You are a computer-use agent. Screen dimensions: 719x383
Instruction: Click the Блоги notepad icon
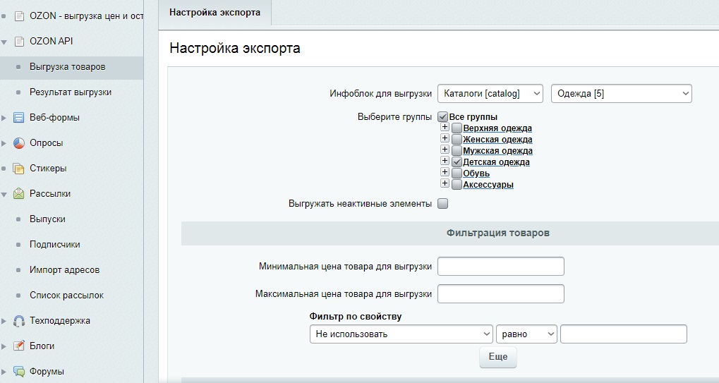[19, 346]
